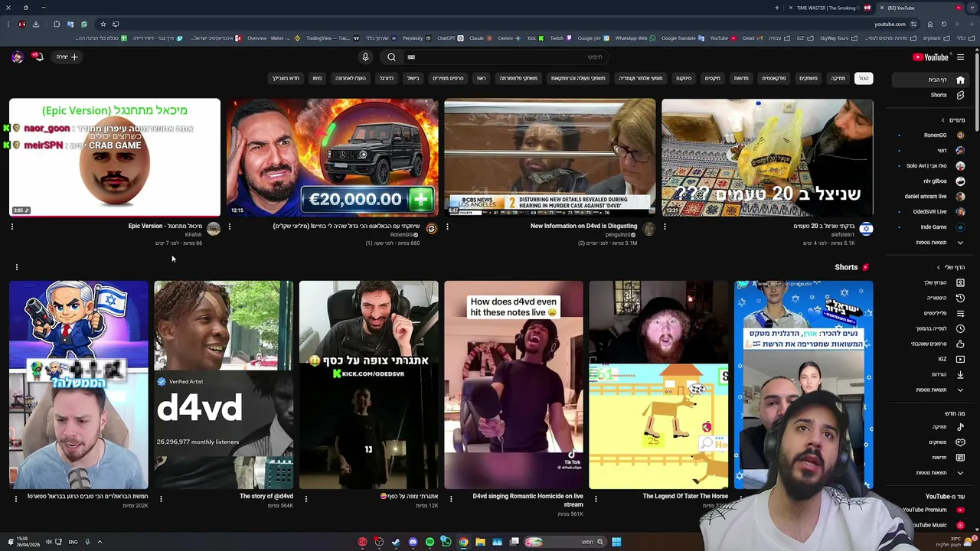Open Gaming (משחקים) sidebar icon
Image resolution: width=980 pixels, height=551 pixels.
pyautogui.click(x=960, y=442)
